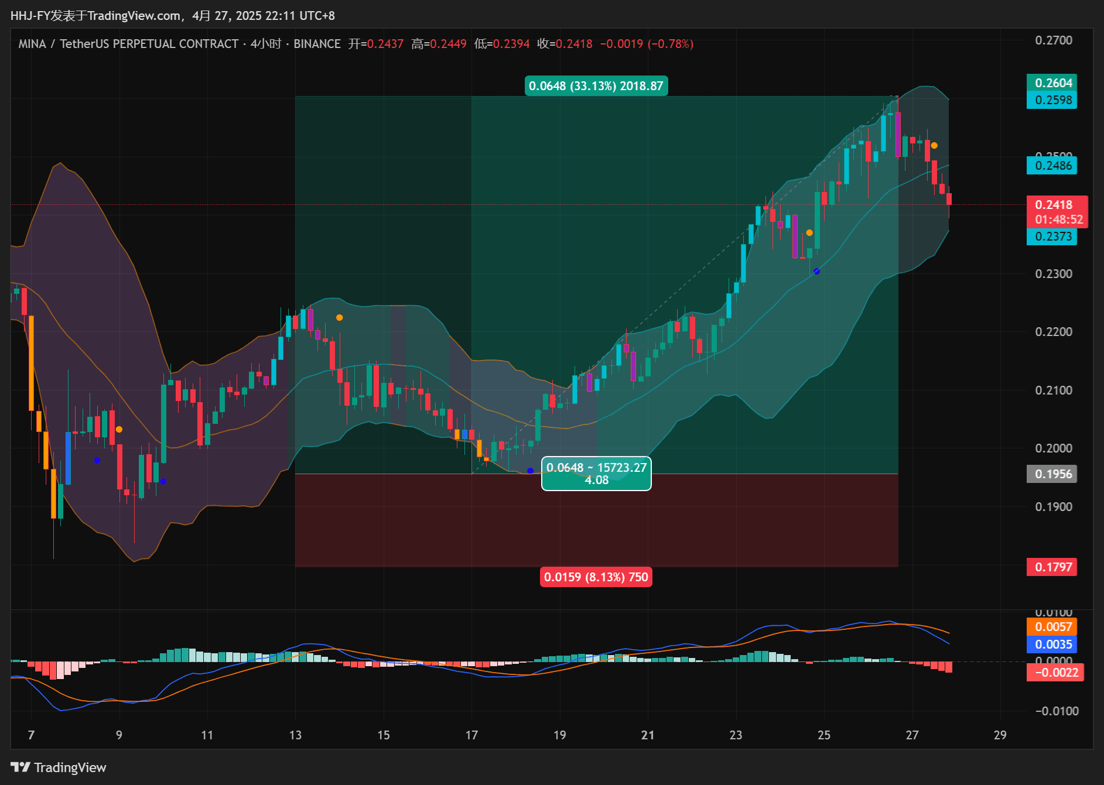Click the −0.0100 MACD axis label

click(x=1057, y=711)
